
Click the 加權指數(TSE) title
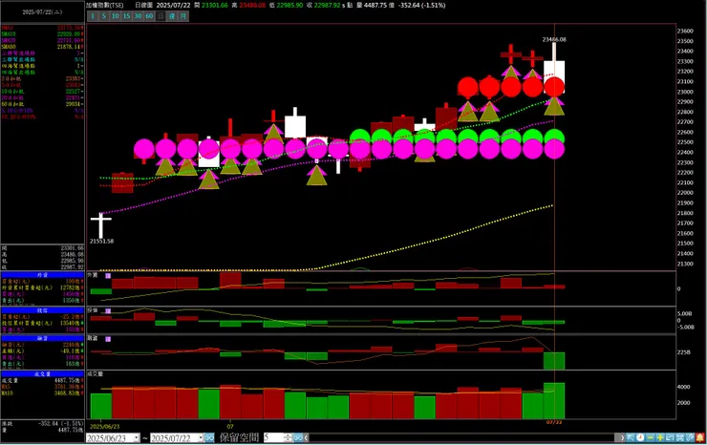[104, 6]
